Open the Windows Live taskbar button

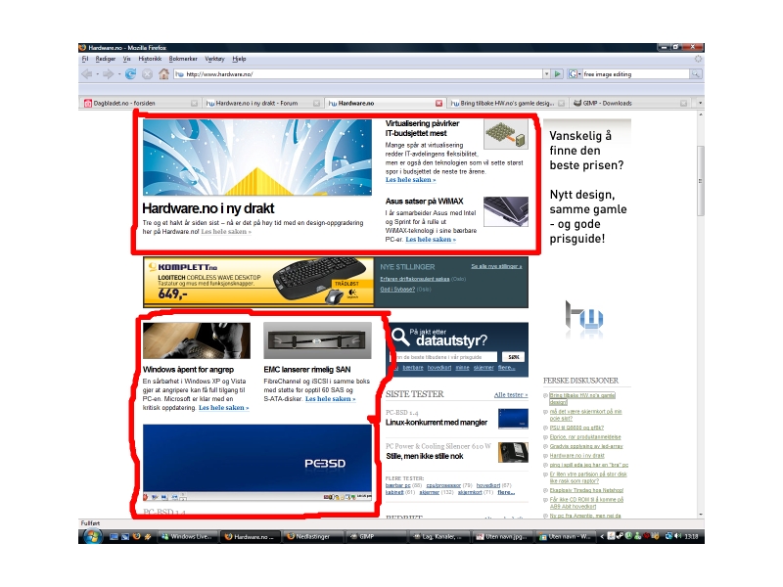coord(188,536)
